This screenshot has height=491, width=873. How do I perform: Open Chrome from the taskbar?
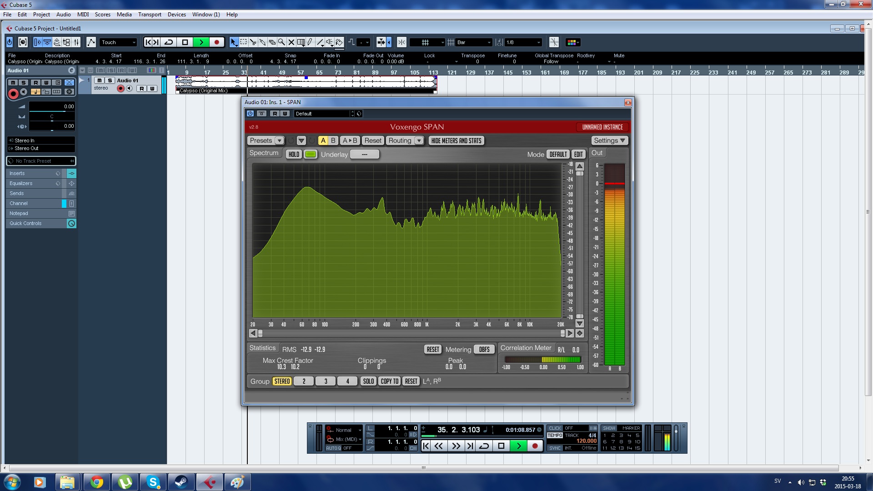96,482
